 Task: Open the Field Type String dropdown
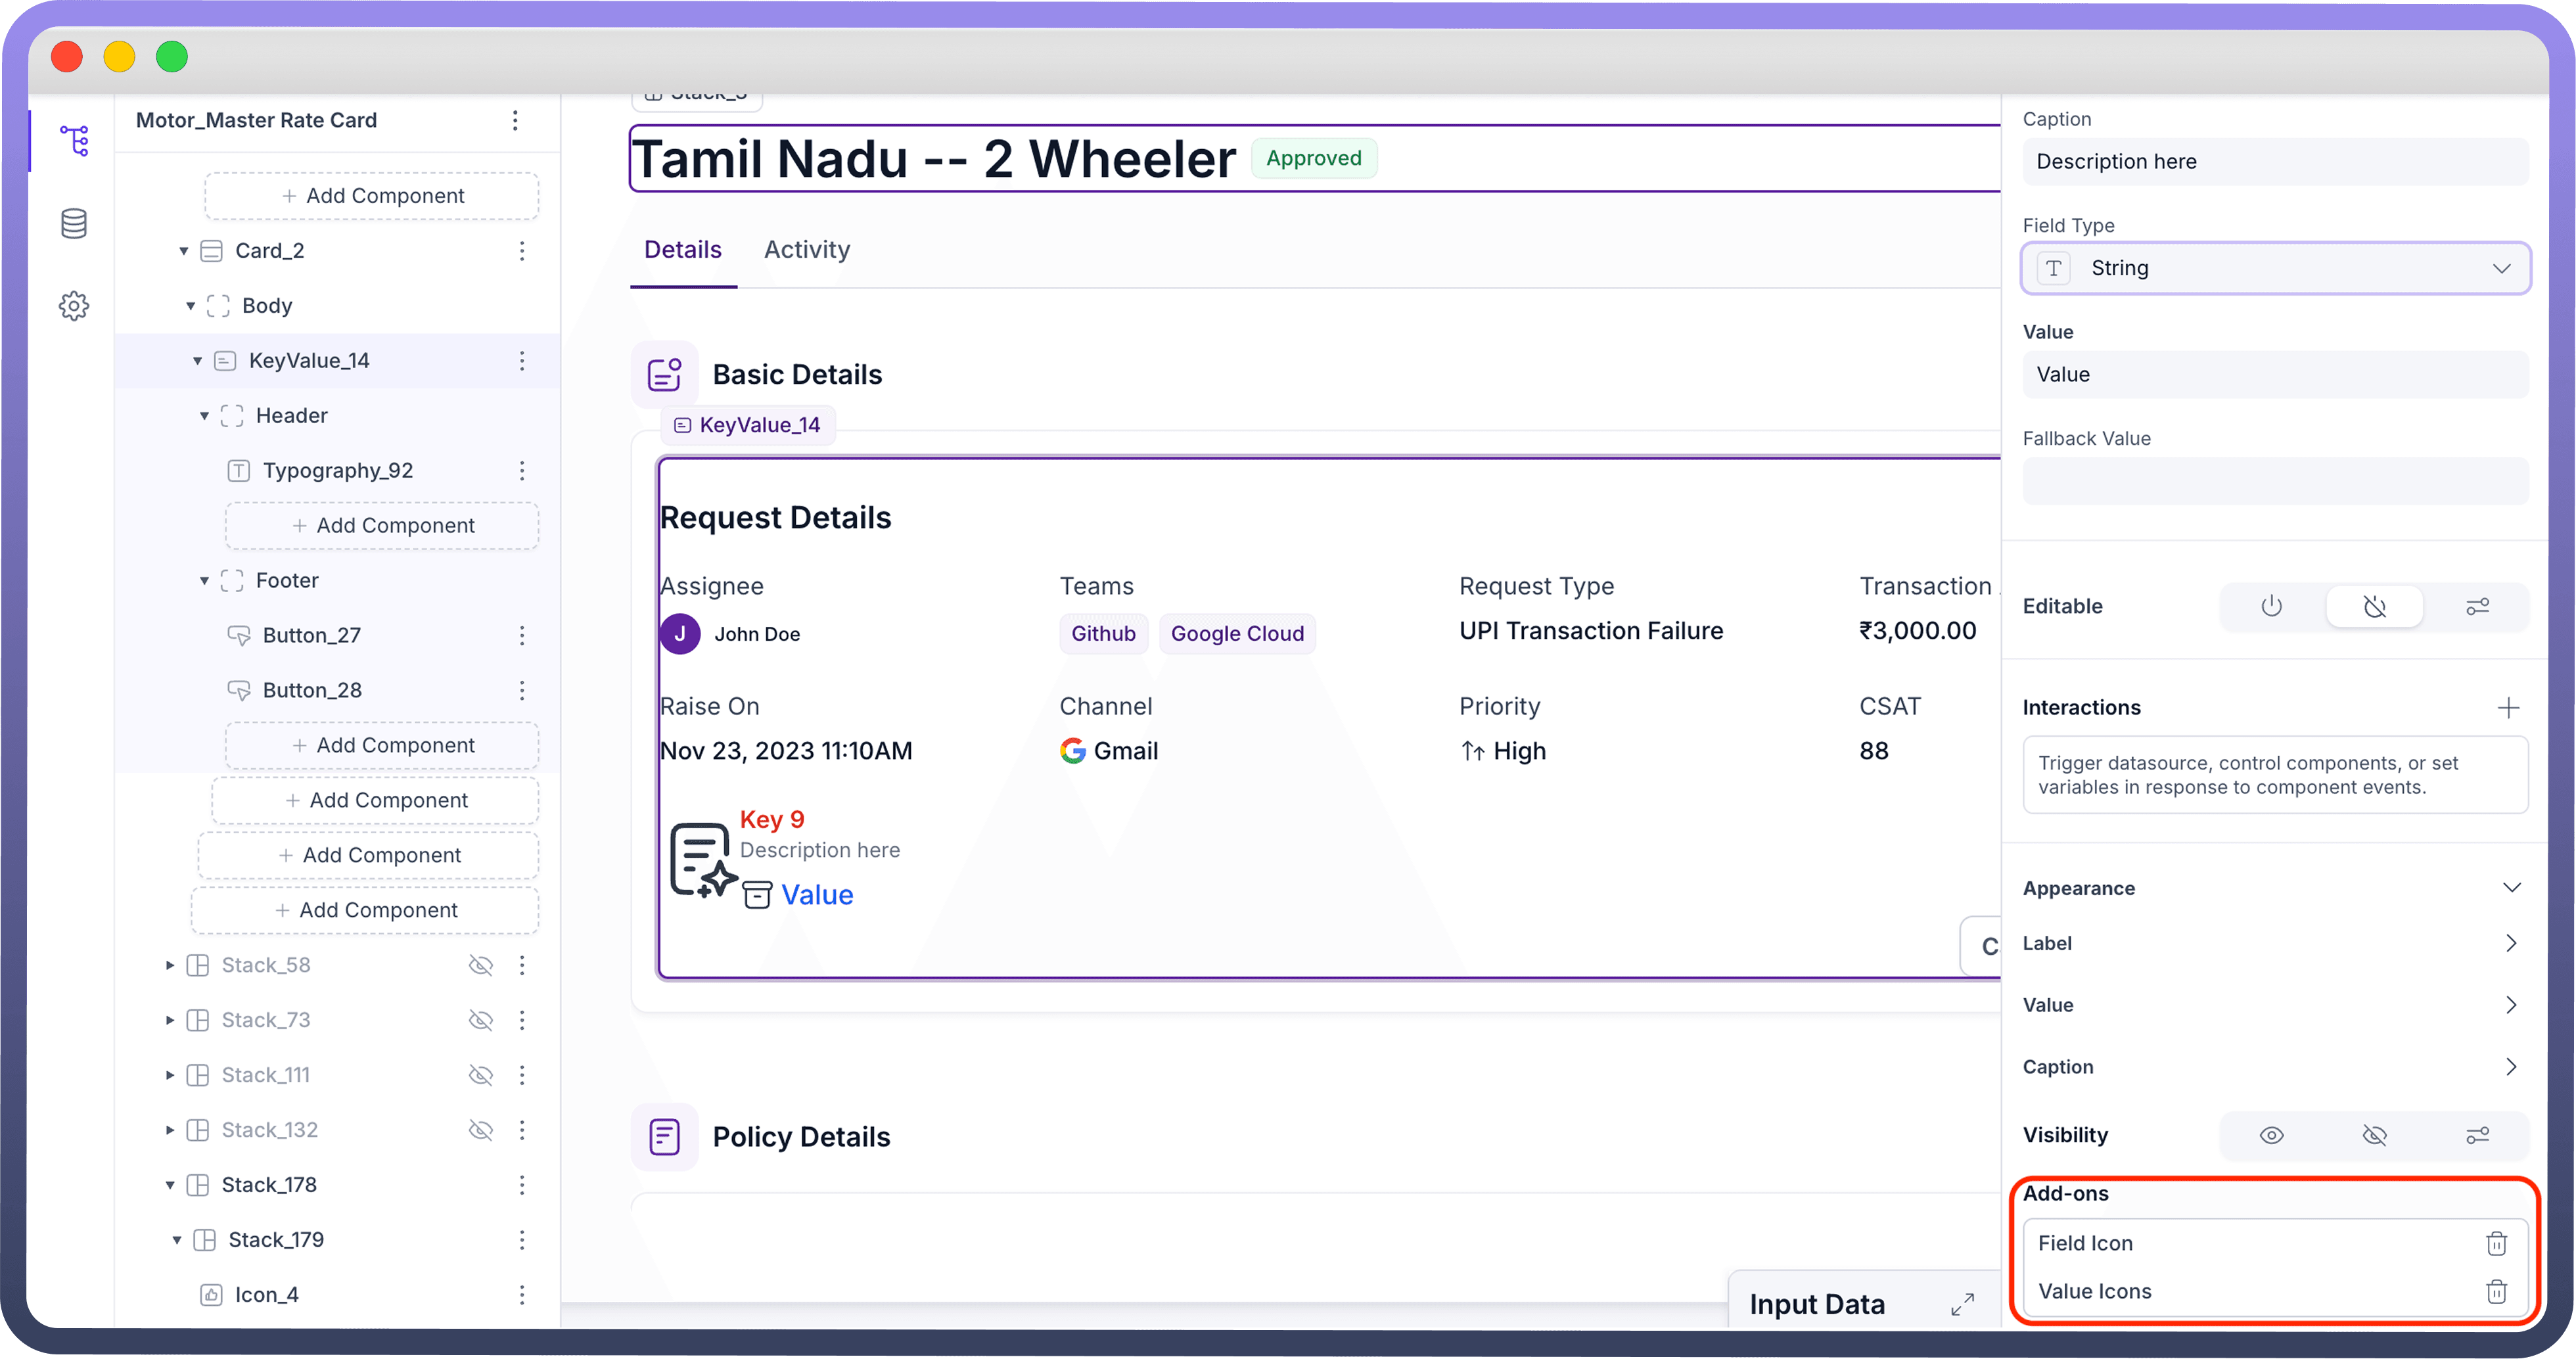click(2275, 268)
